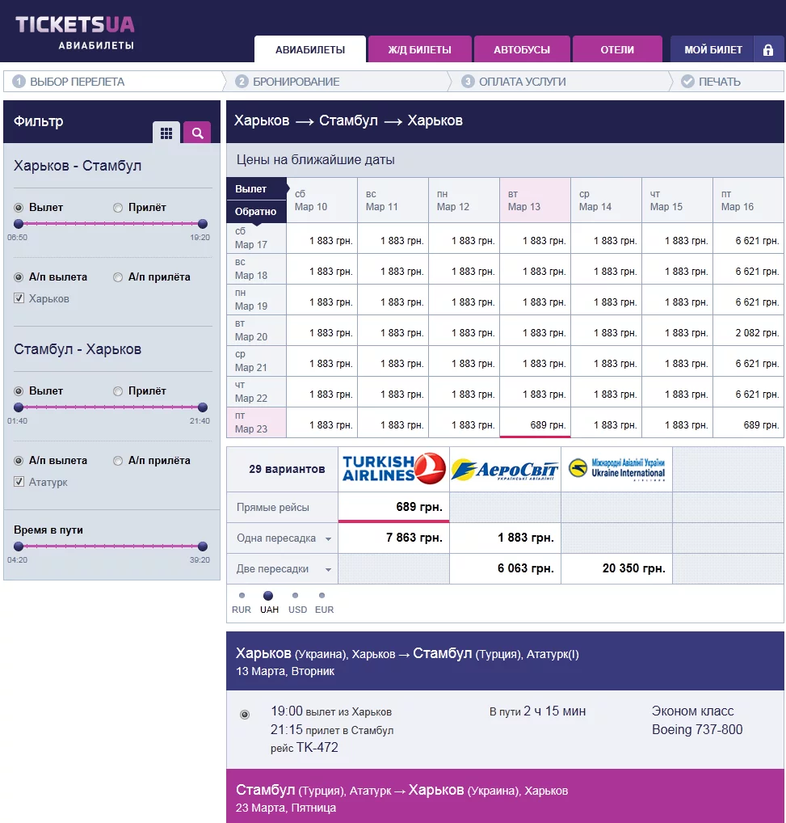Screen dimensions: 786x823
Task: Select the 19:00 TK-472 flight radio
Action: click(x=245, y=715)
